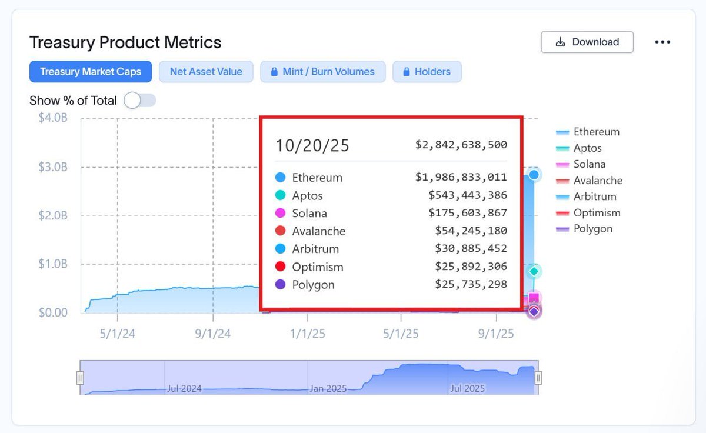
Task: Click the Arbitrum value $30,885,452
Action: [x=471, y=249]
